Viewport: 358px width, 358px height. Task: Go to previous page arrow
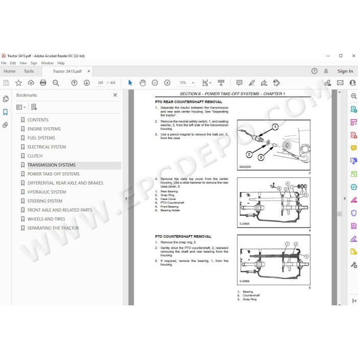[x=74, y=83]
